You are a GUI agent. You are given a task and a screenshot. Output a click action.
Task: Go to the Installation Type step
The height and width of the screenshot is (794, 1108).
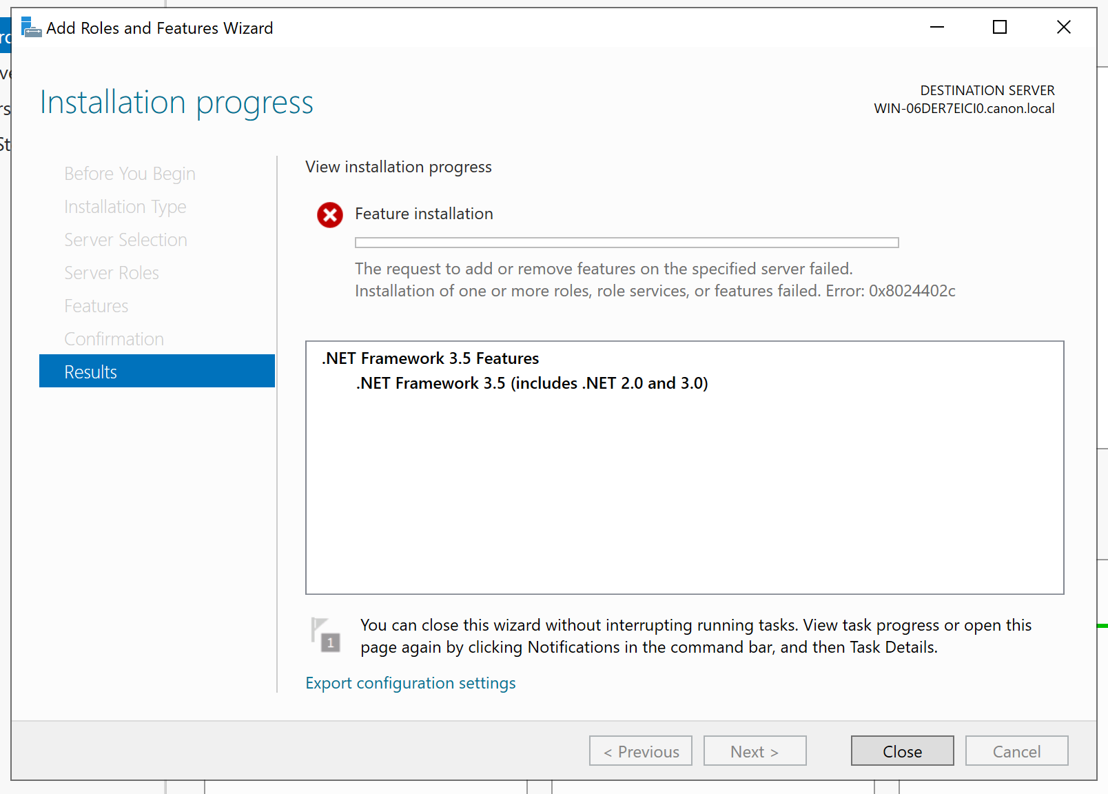click(125, 207)
